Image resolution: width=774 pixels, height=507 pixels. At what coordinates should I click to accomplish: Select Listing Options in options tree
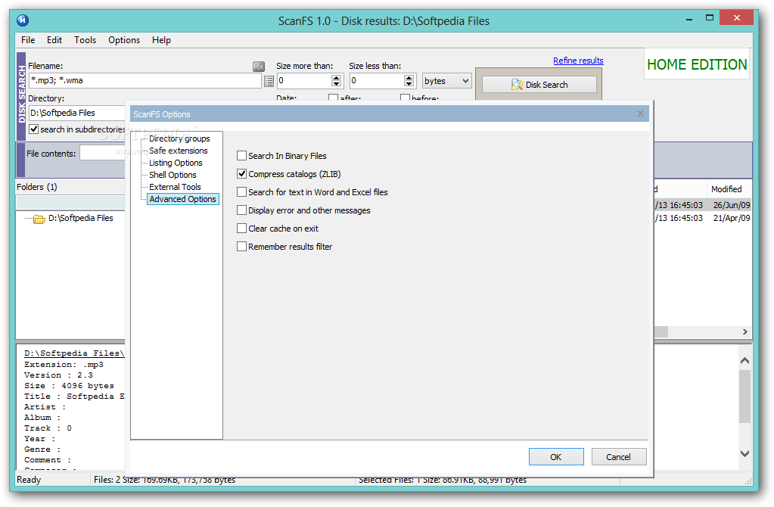point(176,163)
